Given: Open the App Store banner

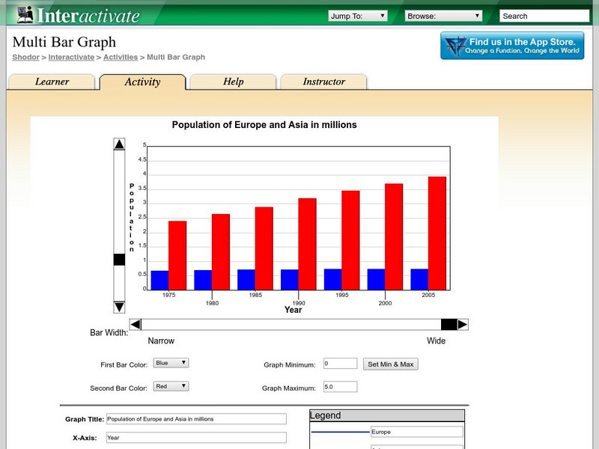Looking at the screenshot, I should point(512,46).
